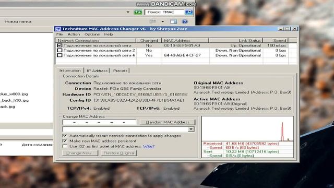Click the Change Now button
Screen dimensions: 334x188
tap(80, 153)
